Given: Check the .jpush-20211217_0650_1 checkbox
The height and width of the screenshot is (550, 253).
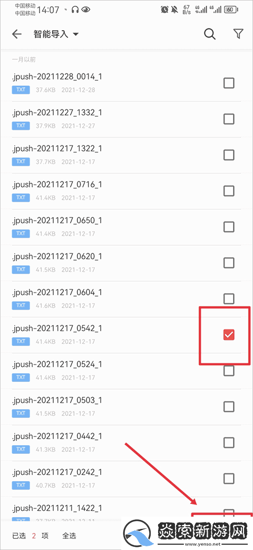Looking at the screenshot, I should pos(229,227).
